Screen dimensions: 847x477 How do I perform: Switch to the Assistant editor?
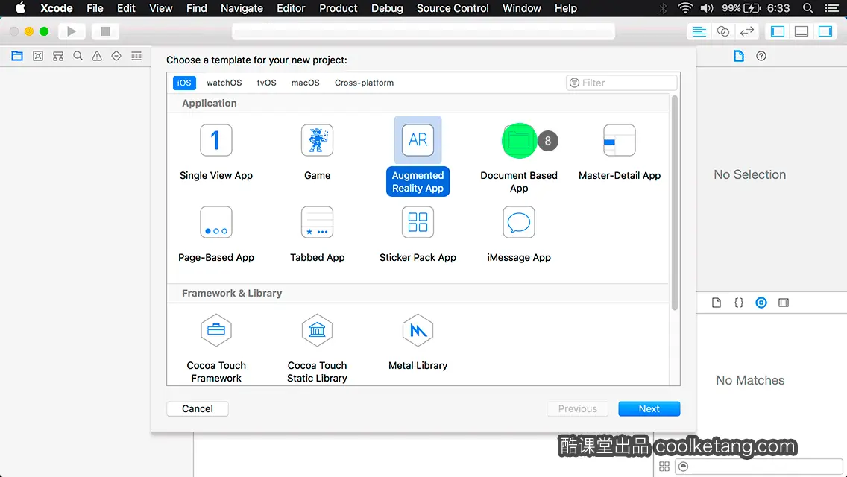[722, 31]
